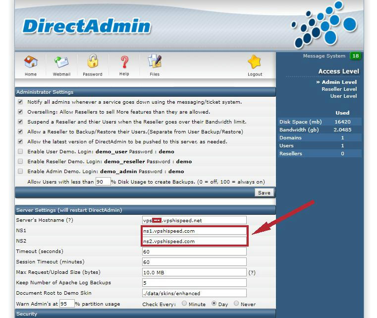Click the Logout label
The image size is (377, 318).
pyautogui.click(x=255, y=74)
